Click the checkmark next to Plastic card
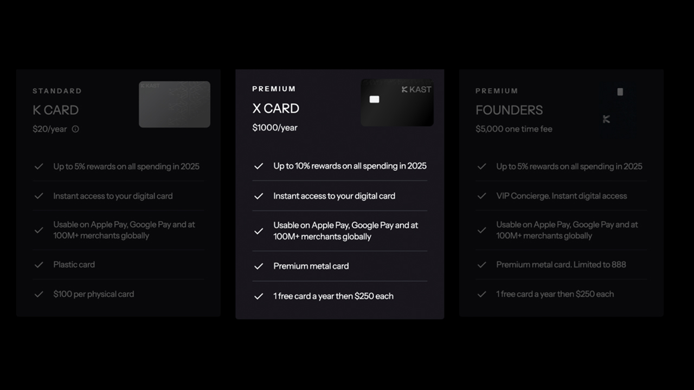Image resolution: width=694 pixels, height=390 pixels. 38,264
